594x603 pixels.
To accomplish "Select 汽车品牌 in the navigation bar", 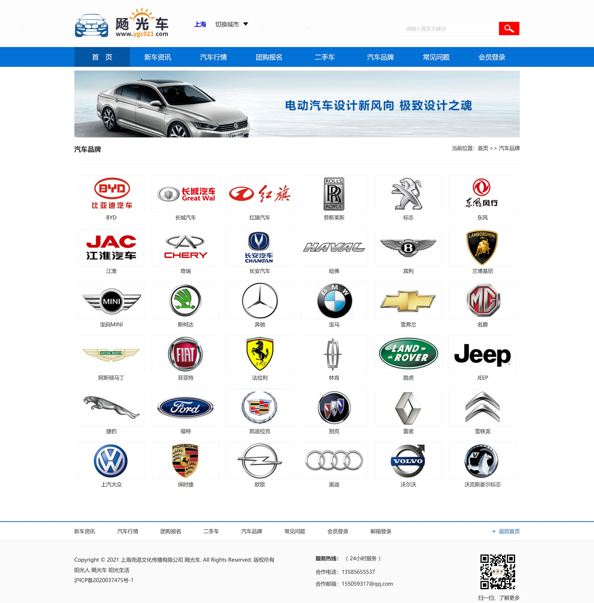I will pos(380,57).
